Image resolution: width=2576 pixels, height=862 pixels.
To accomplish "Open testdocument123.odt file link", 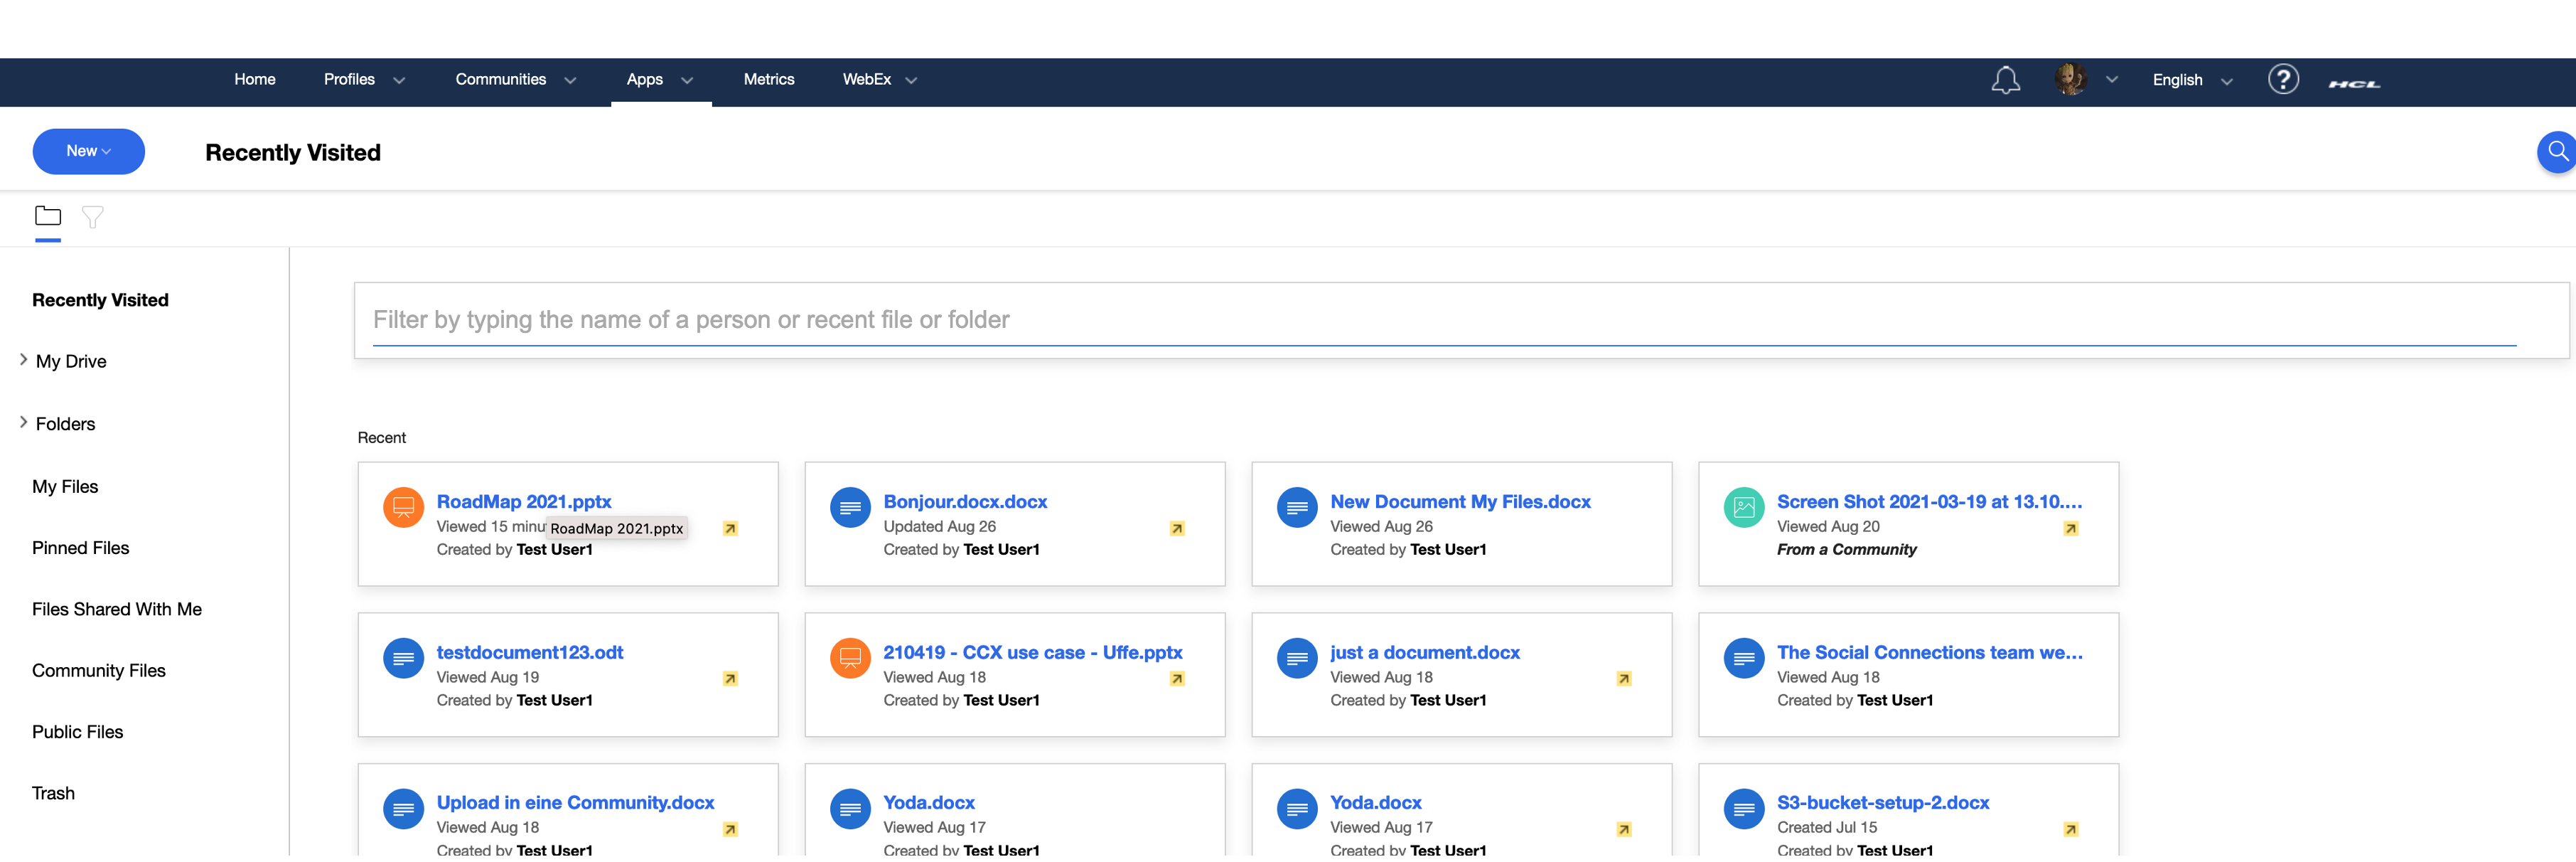I will click(x=530, y=653).
